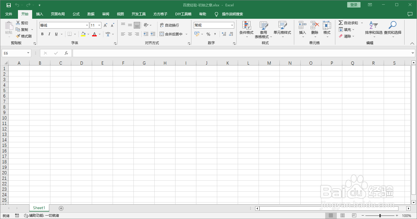417x219 pixels.
Task: Toggle italic formatting
Action: coord(49,34)
